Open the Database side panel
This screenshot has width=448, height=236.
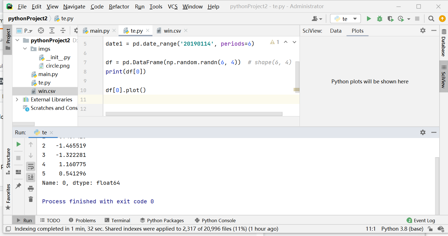[x=444, y=43]
